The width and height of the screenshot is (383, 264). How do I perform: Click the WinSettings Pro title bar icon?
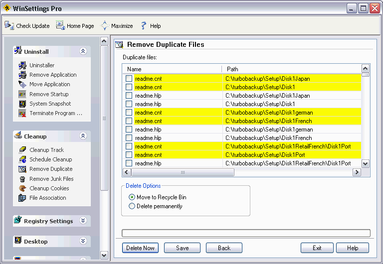click(7, 8)
